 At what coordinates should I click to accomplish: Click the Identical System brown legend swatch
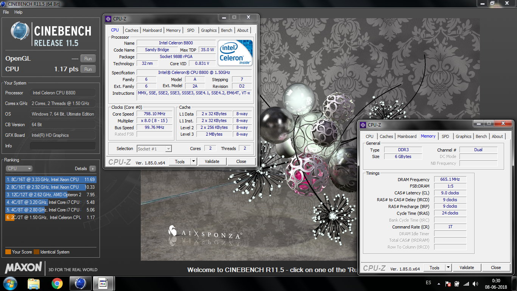pos(36,252)
